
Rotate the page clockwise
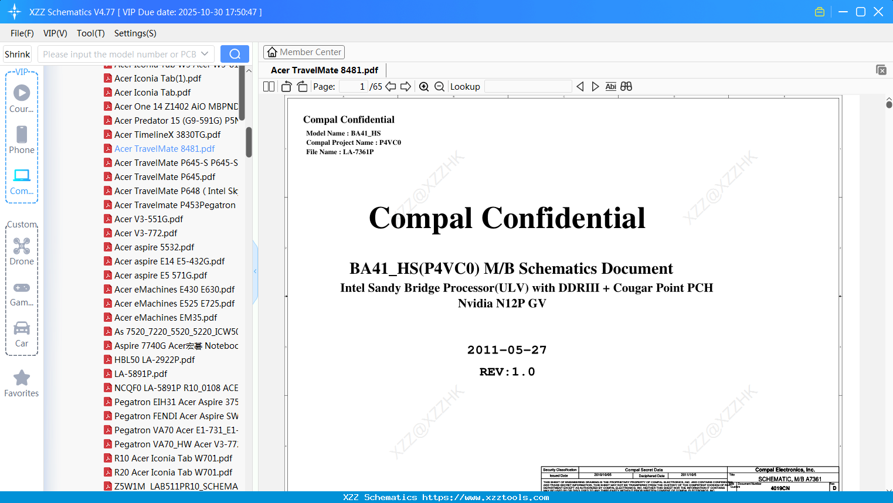pyautogui.click(x=302, y=87)
